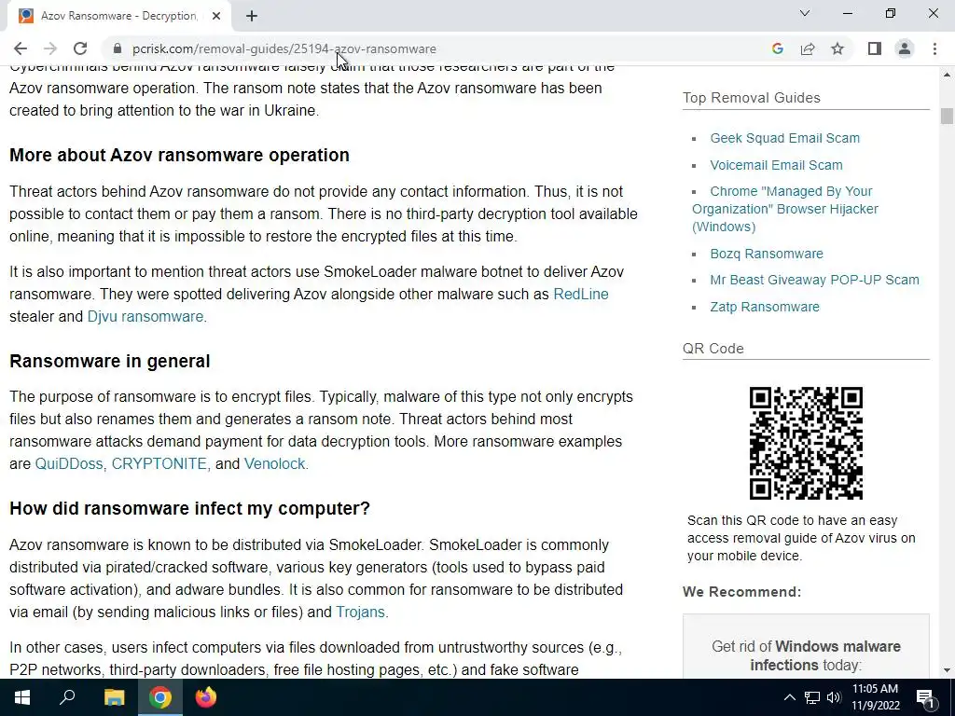
Task: Share this page icon
Action: [808, 48]
